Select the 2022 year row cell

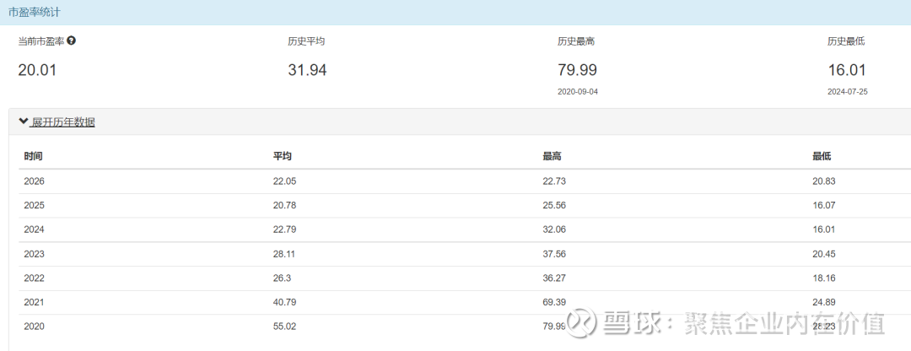coord(35,278)
